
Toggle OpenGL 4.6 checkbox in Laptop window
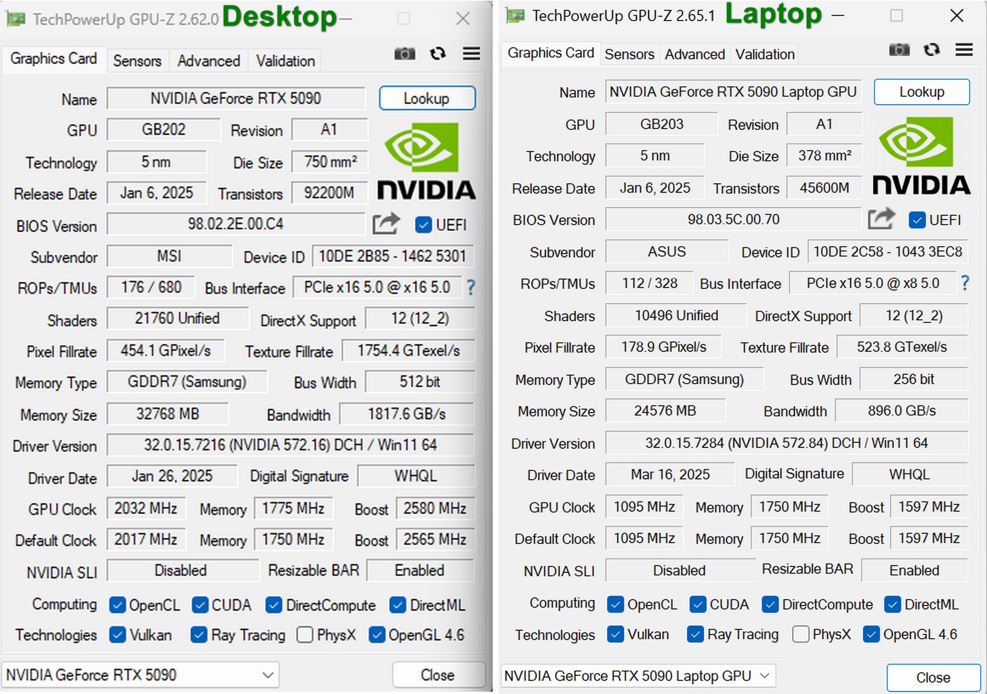coord(872,634)
